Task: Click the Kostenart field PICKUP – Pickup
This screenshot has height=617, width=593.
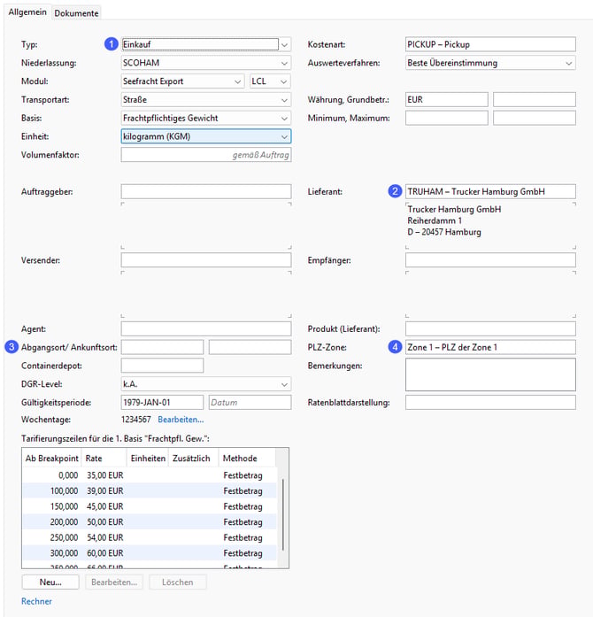Action: pyautogui.click(x=490, y=44)
